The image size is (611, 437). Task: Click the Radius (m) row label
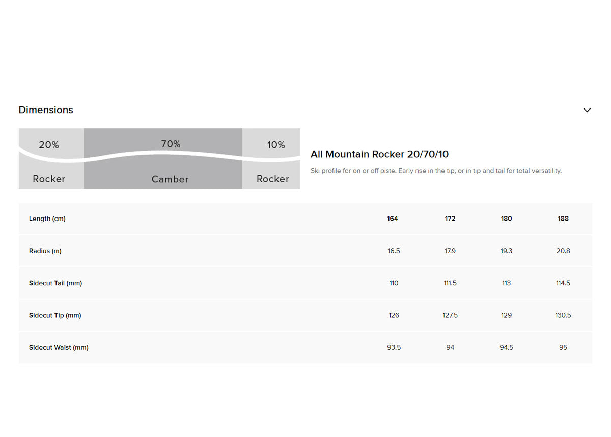[x=45, y=251]
